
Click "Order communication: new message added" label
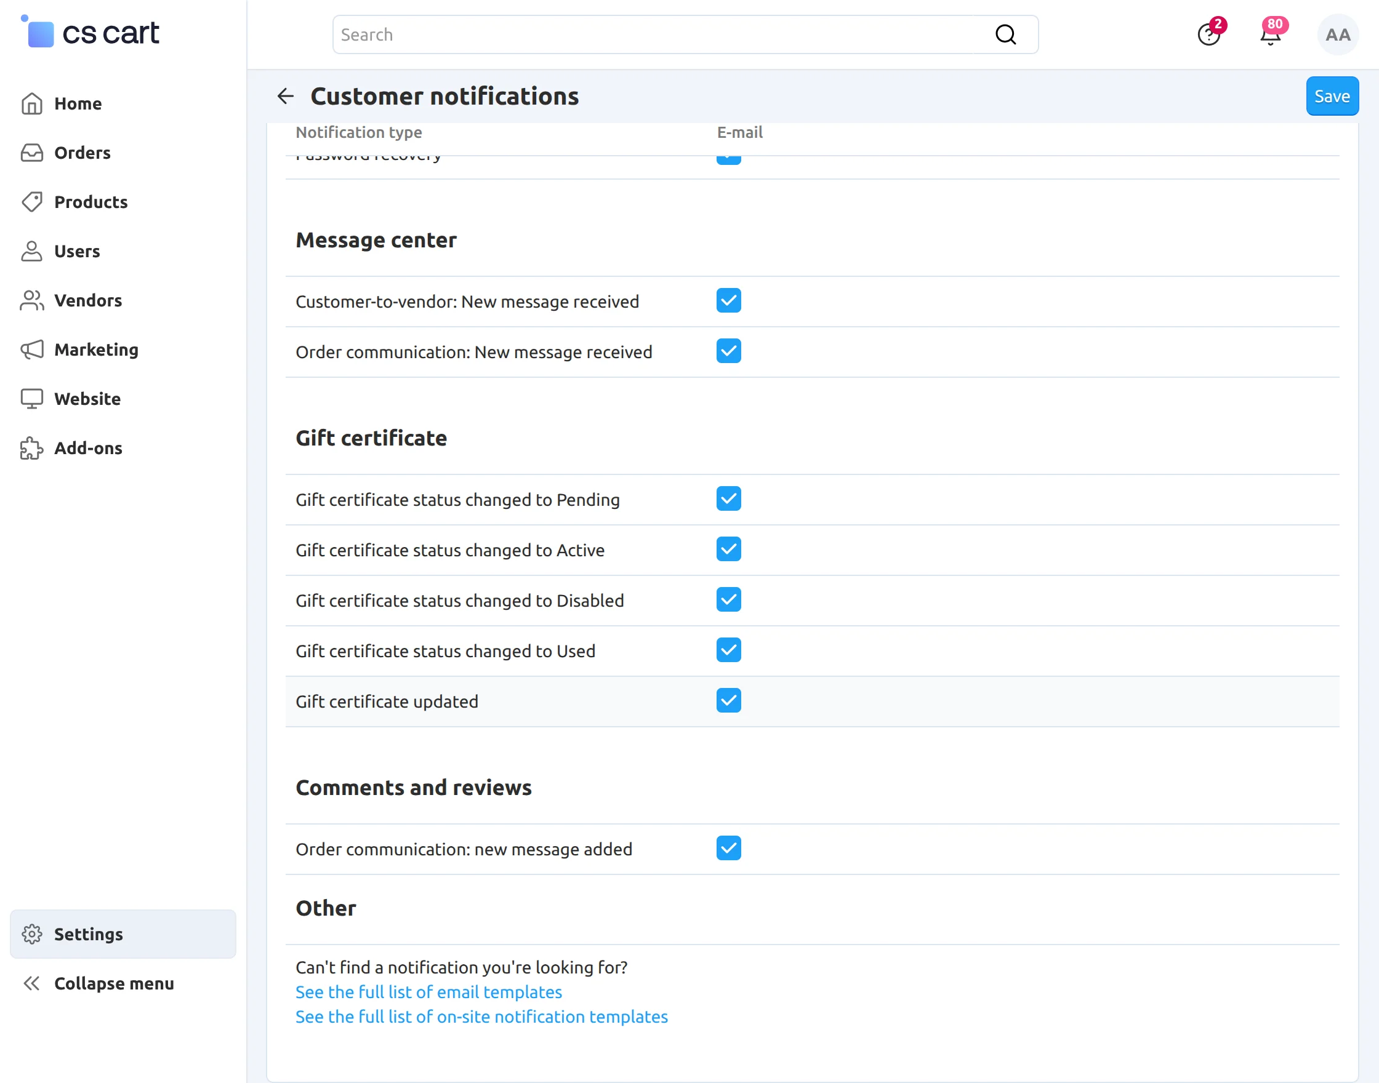click(x=464, y=849)
